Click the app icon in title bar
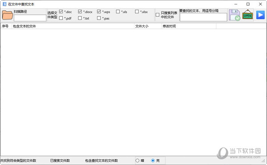 click(x=4, y=4)
